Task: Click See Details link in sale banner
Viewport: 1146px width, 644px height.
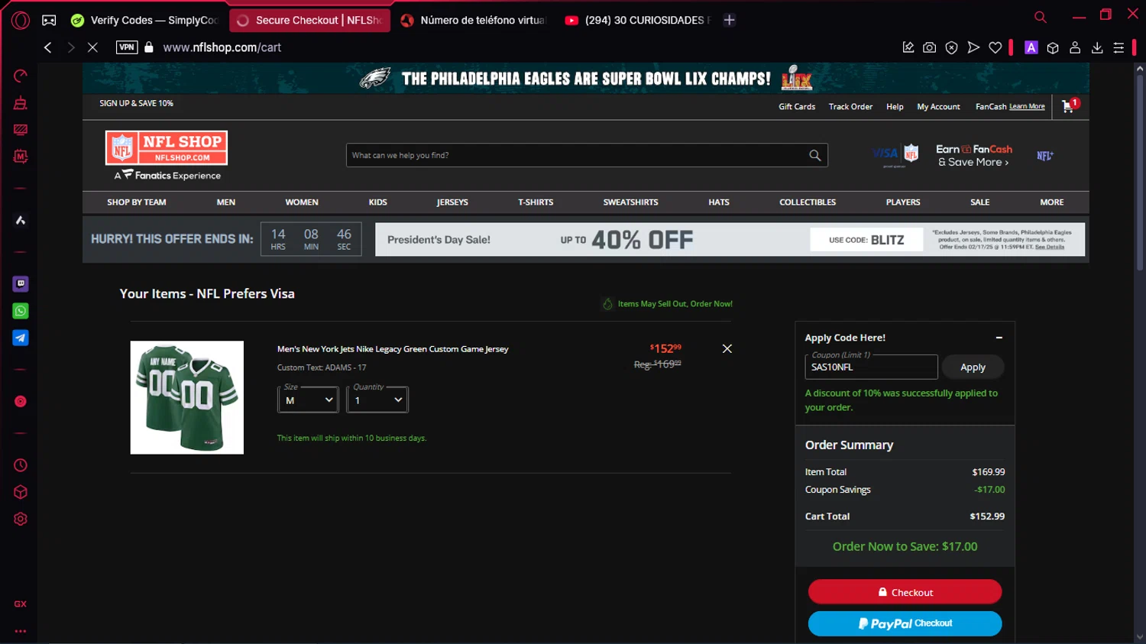Action: (x=1049, y=248)
